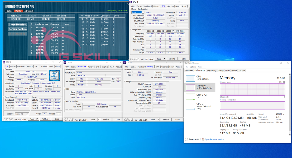The width and height of the screenshot is (292, 158).
Task: Click the Resource Monitor gauge icon
Action: pyautogui.click(x=203, y=139)
